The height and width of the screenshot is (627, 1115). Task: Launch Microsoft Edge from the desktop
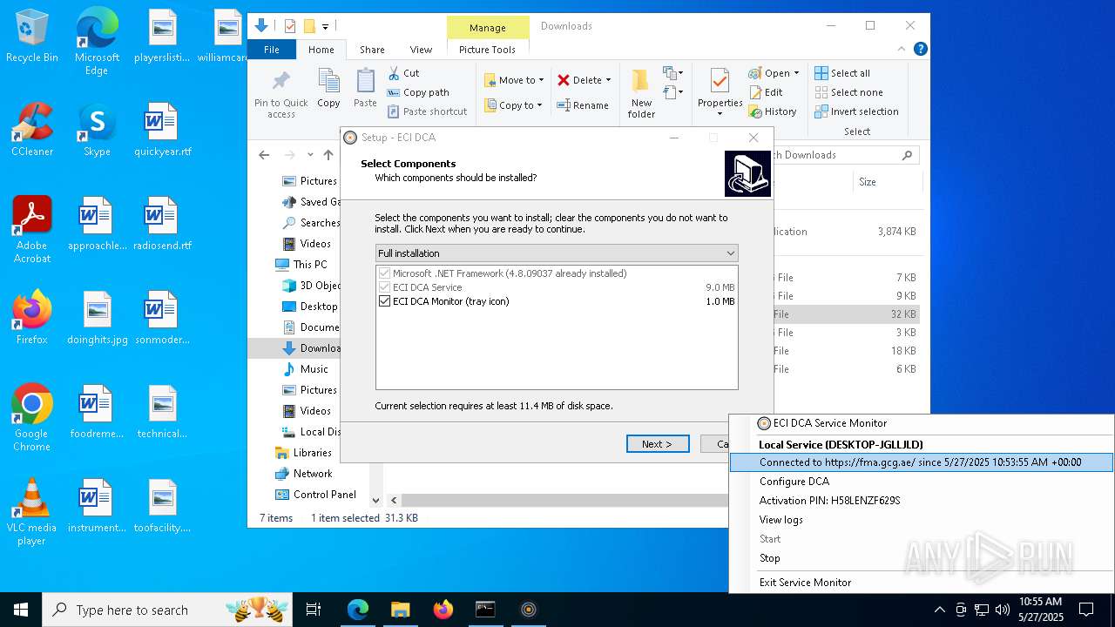coord(97,42)
